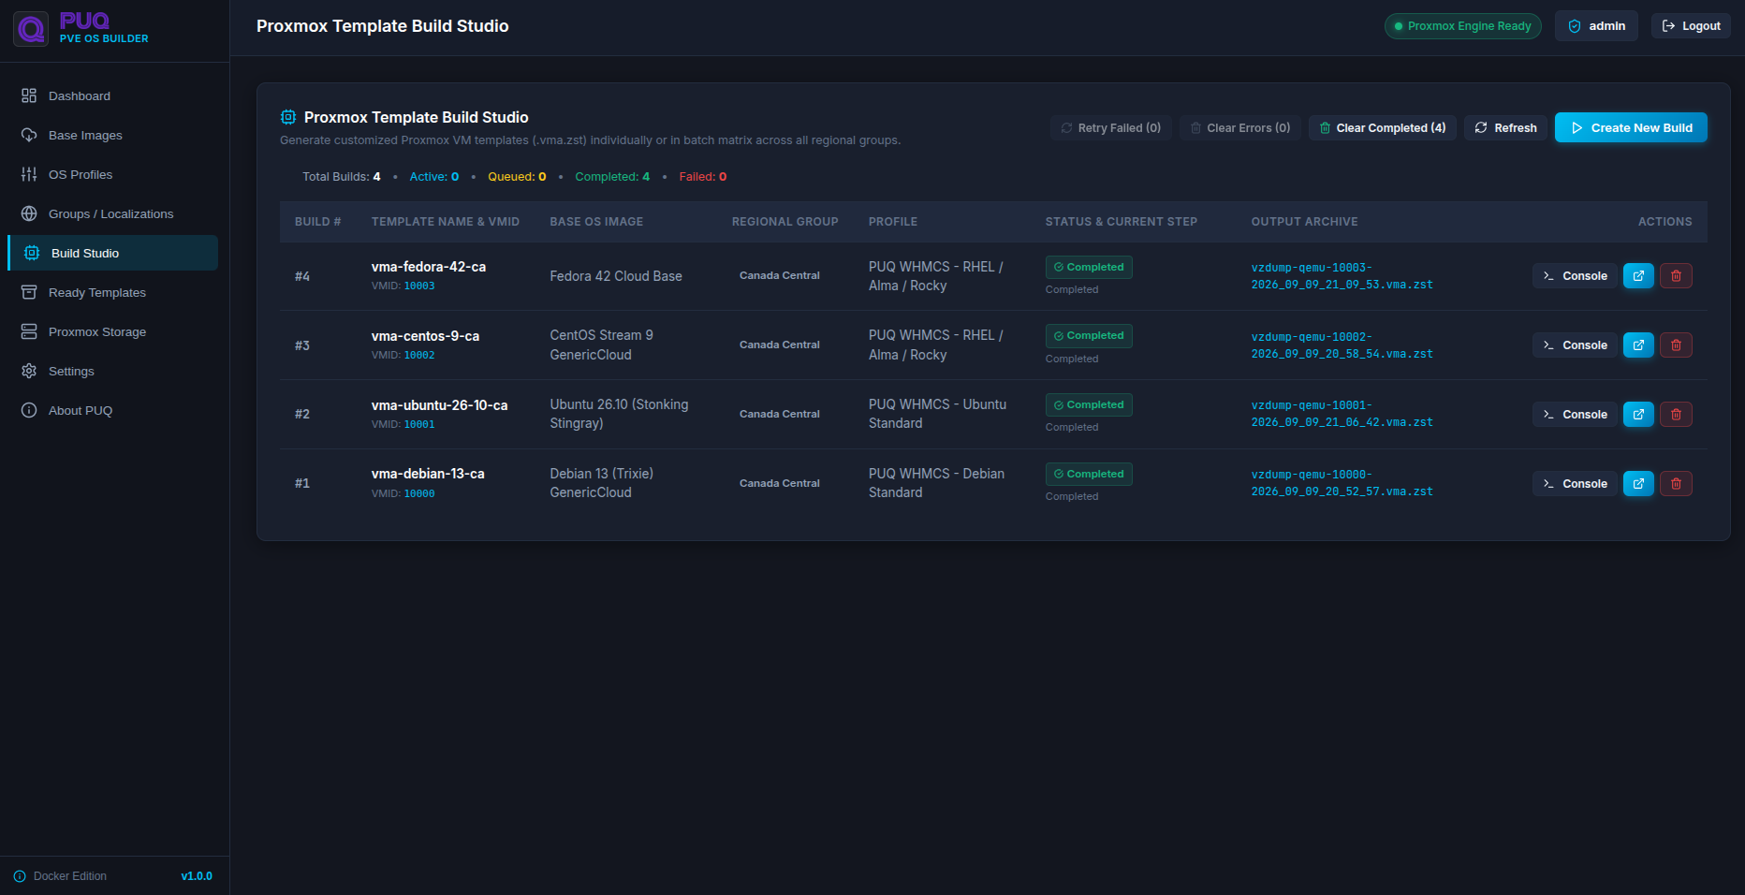Clear Completed (4) builds
1745x895 pixels.
(1382, 128)
